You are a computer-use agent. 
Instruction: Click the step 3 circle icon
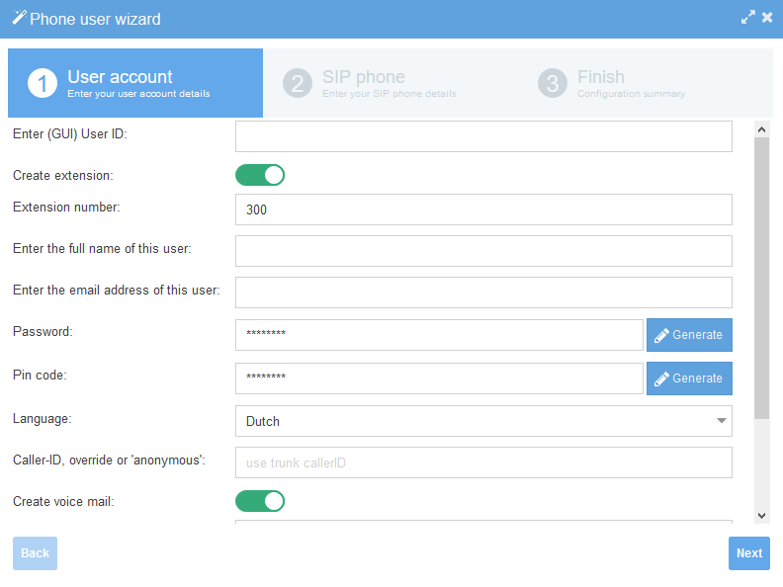(x=553, y=83)
